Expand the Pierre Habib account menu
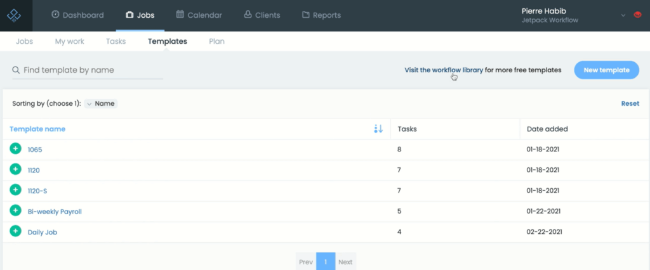Screen dimensions: 650x270 (x=623, y=15)
